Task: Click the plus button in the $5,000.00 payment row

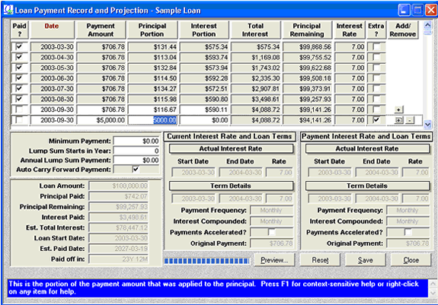Action: coord(398,120)
